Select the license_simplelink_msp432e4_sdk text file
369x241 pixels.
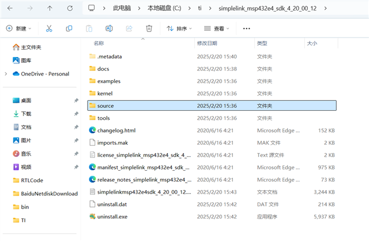tap(212, 155)
